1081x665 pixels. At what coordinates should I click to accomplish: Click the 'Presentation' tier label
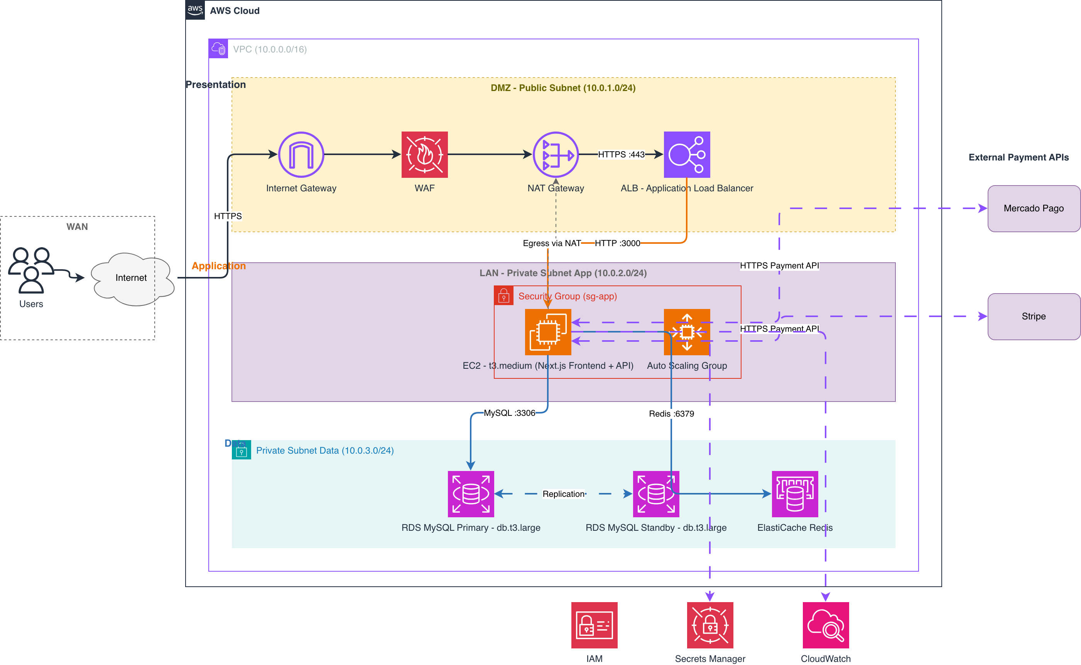point(216,84)
